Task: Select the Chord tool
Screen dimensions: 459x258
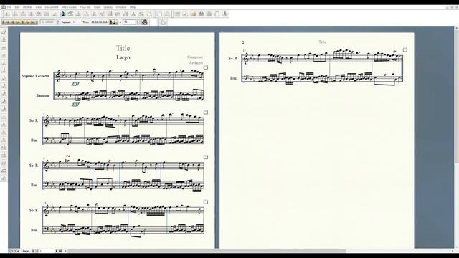Action: [x=118, y=14]
